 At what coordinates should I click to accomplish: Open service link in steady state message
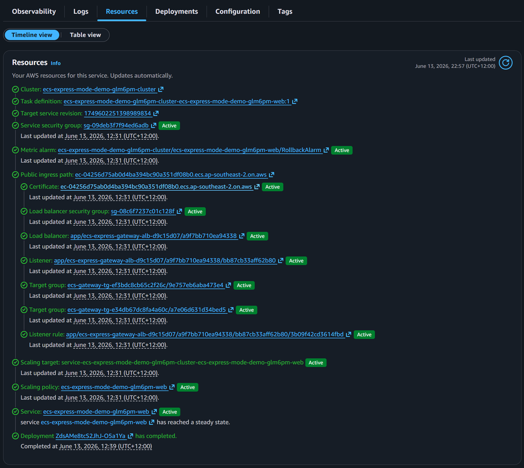tap(94, 422)
